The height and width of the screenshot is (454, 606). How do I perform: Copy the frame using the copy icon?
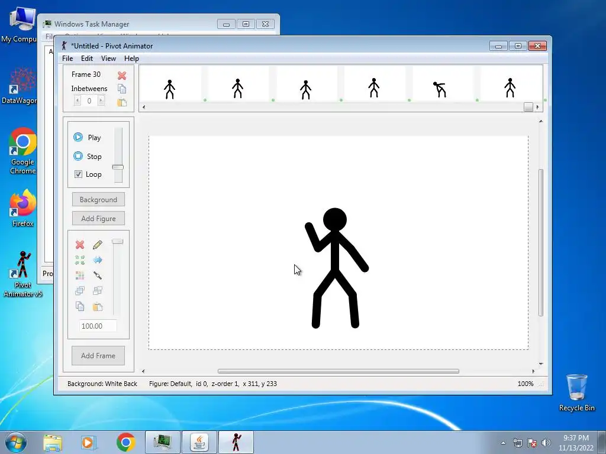[x=122, y=89]
